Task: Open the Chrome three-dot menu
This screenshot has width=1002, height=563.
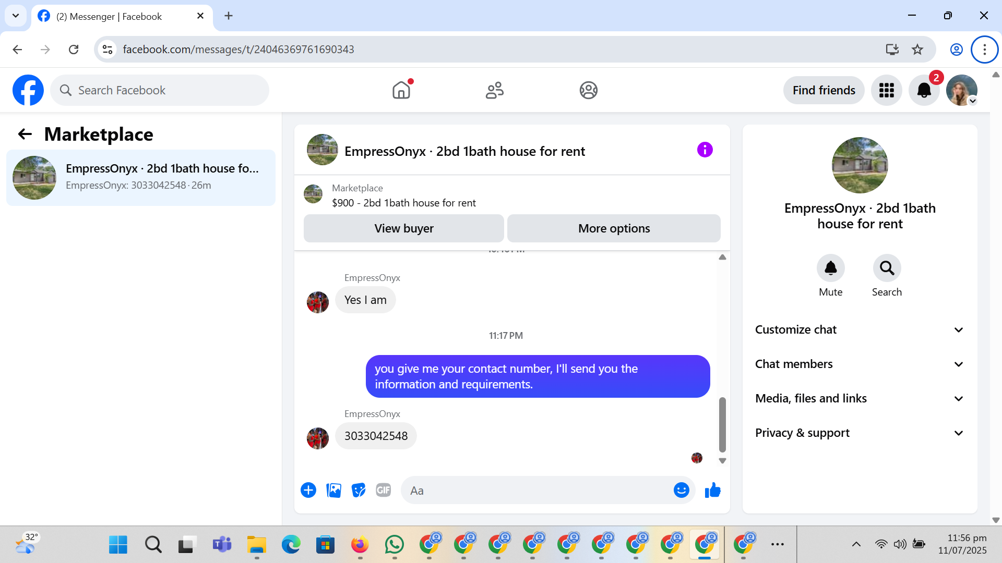Action: pos(984,50)
